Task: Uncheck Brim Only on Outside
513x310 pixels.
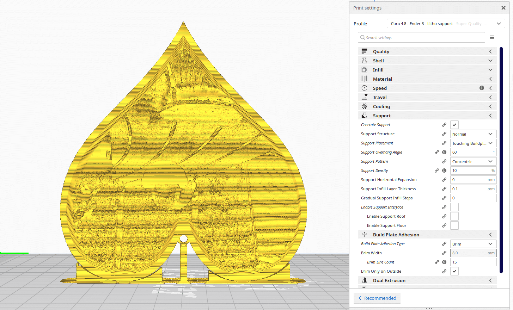Action: [x=454, y=271]
